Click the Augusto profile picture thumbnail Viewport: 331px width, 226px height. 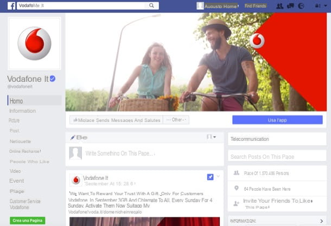point(200,6)
